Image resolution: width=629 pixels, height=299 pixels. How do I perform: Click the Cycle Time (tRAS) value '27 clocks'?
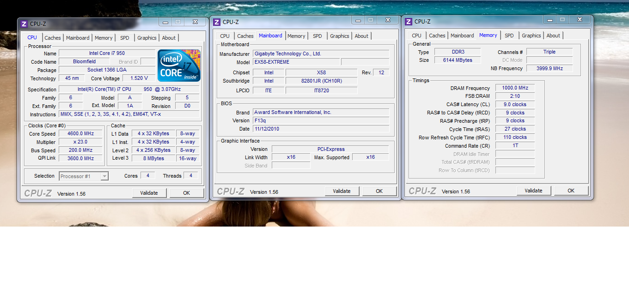point(515,129)
